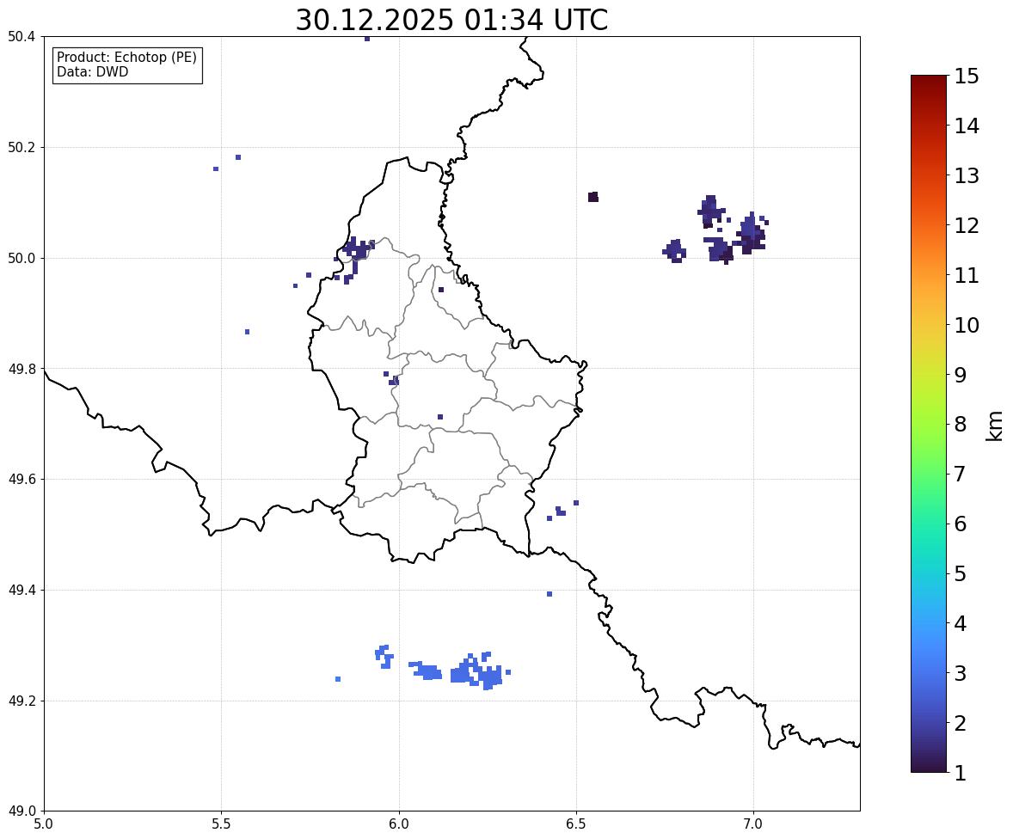Click the y-axis label '49.4'

tap(21, 591)
